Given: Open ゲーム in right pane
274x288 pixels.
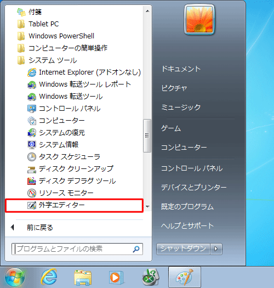Looking at the screenshot, I should pyautogui.click(x=171, y=128).
